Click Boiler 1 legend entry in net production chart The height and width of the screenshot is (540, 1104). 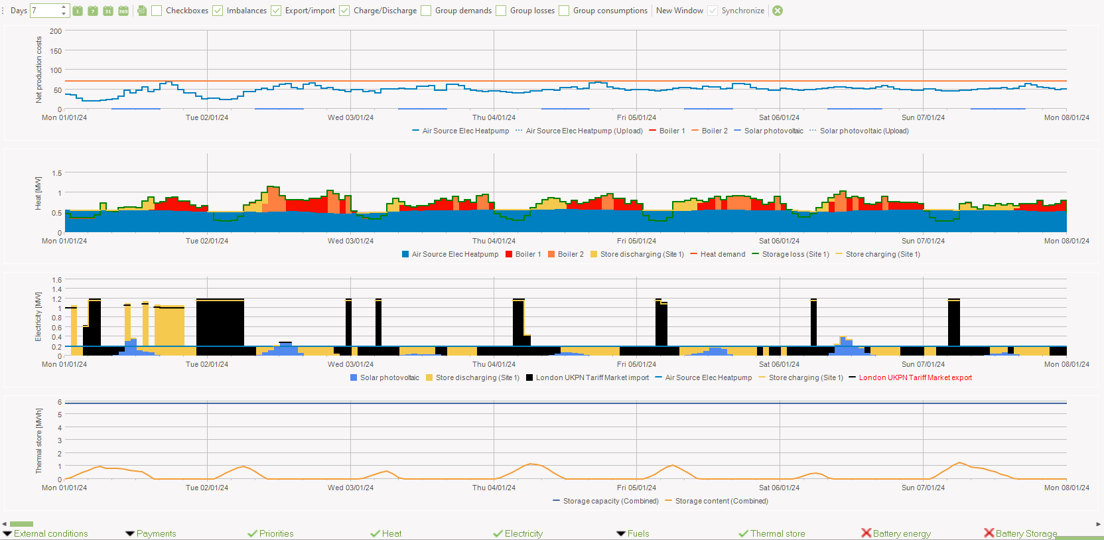667,131
